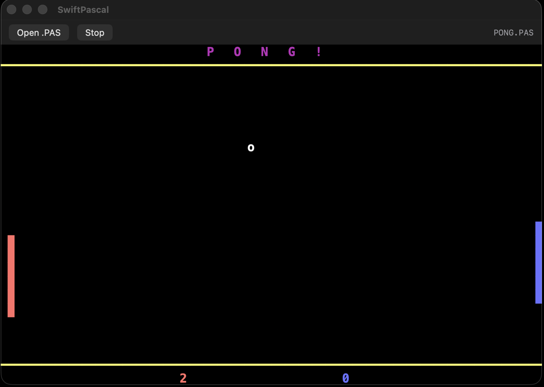Viewport: 544px width, 387px height.
Task: Click the red player score showing 2
Action: [x=183, y=377]
